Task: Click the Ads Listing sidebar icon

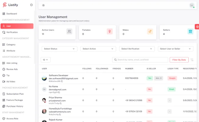Action: click(x=4, y=63)
